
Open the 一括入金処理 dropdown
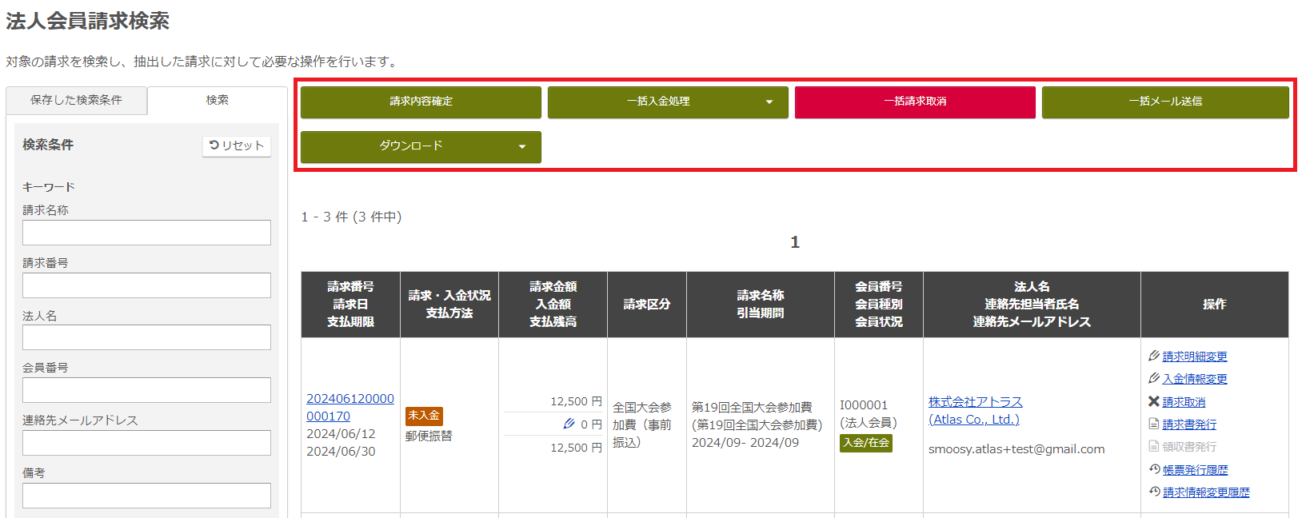[668, 102]
